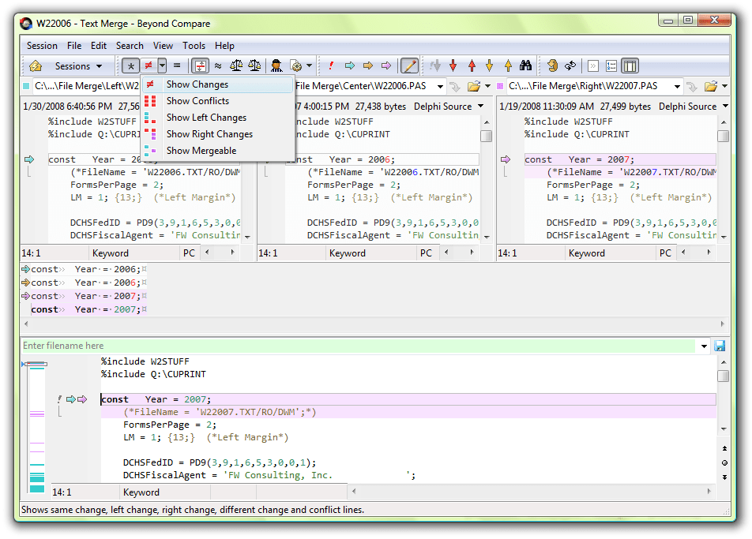Viewport: 752px width, 539px height.
Task: Open the Tools menu
Action: tap(194, 46)
